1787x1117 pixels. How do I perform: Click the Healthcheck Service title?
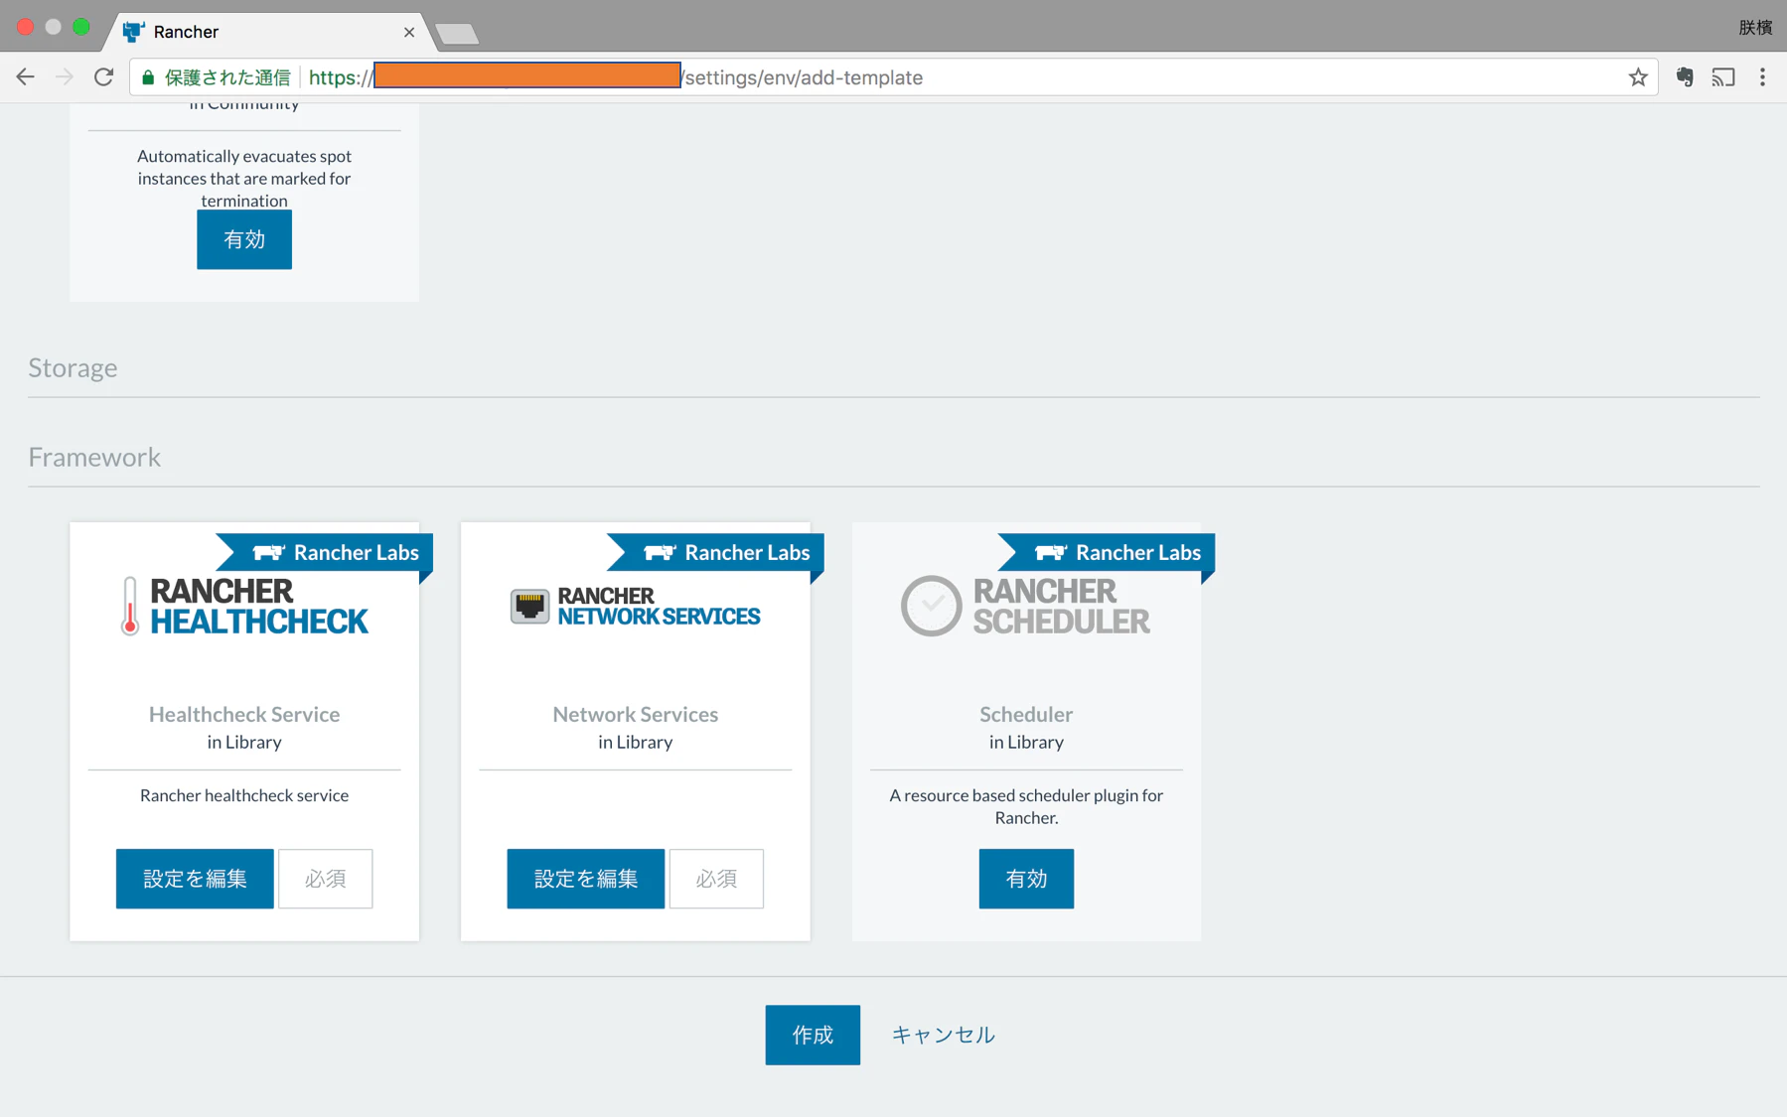pos(244,715)
